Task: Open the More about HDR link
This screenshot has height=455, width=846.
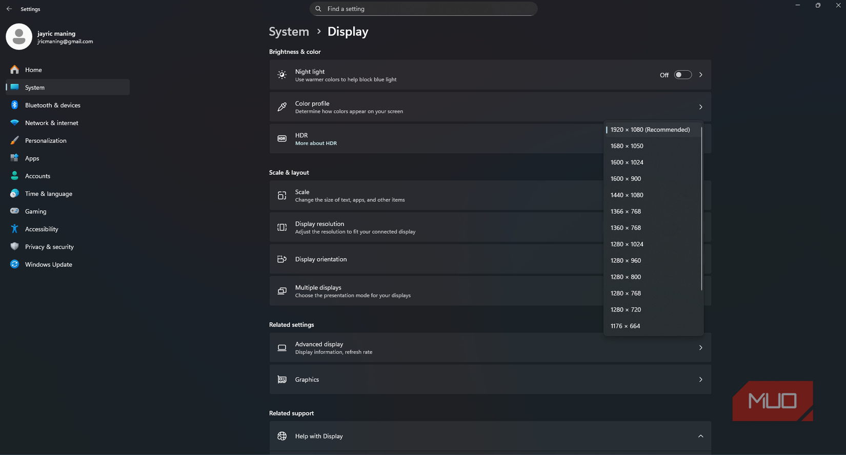Action: (316, 143)
